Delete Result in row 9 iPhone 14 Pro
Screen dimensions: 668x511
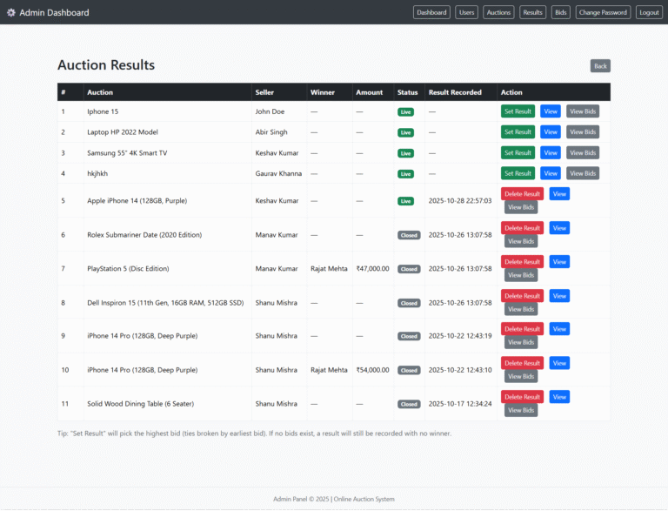click(x=522, y=329)
